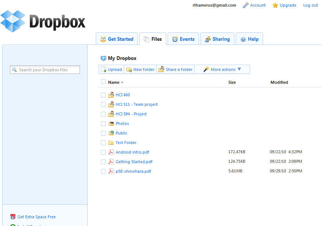Click the star icon beside Upgrade
Viewport: 329px width, 226px height.
tap(275, 5)
